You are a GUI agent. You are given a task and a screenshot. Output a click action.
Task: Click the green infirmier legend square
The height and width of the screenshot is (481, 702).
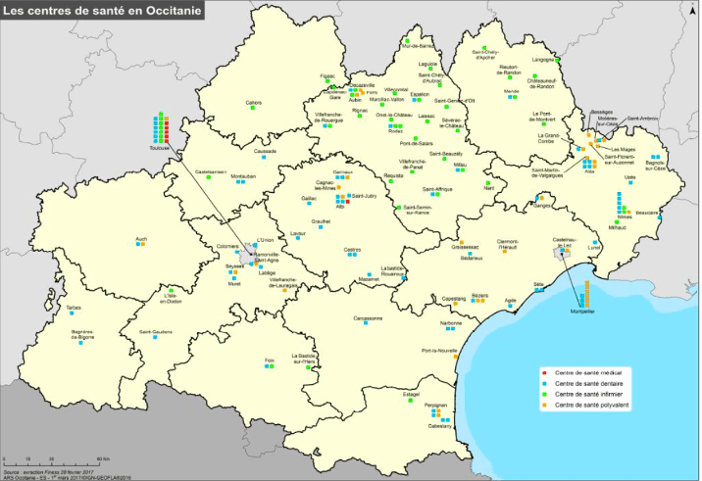[x=545, y=395]
